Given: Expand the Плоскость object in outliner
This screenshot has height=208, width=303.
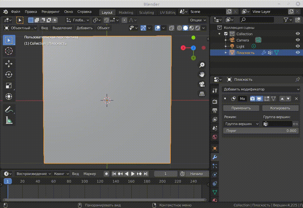Looking at the screenshot, I should click(x=226, y=53).
